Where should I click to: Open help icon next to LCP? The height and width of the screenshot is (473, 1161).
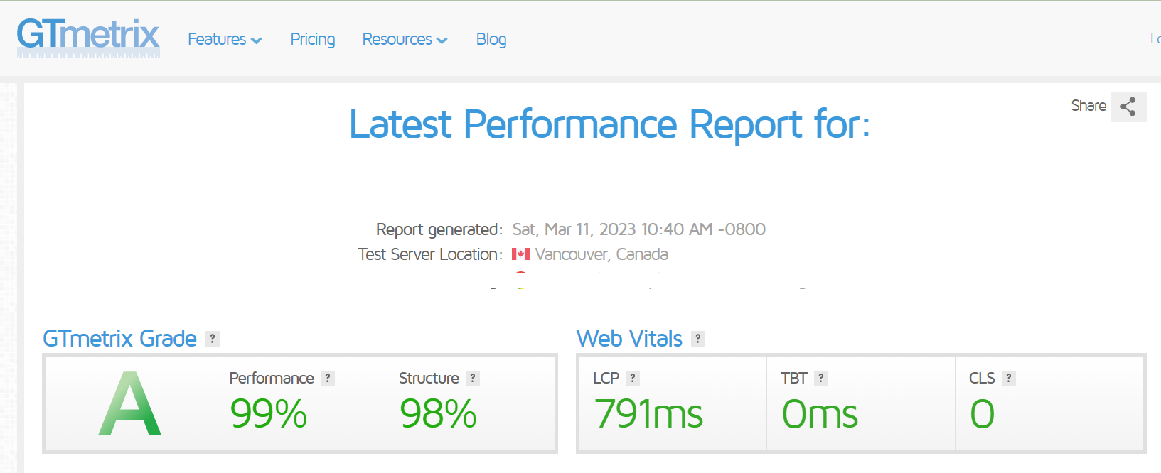click(633, 379)
